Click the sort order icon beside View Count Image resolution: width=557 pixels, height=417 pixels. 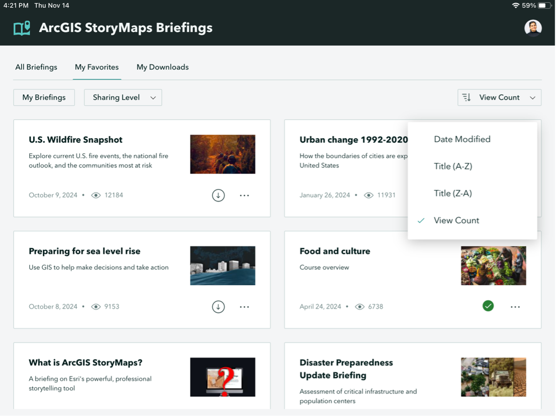coord(466,97)
